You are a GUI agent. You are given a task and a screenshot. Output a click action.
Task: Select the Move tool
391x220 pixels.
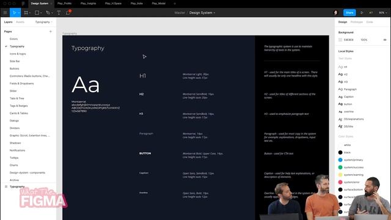coord(14,12)
